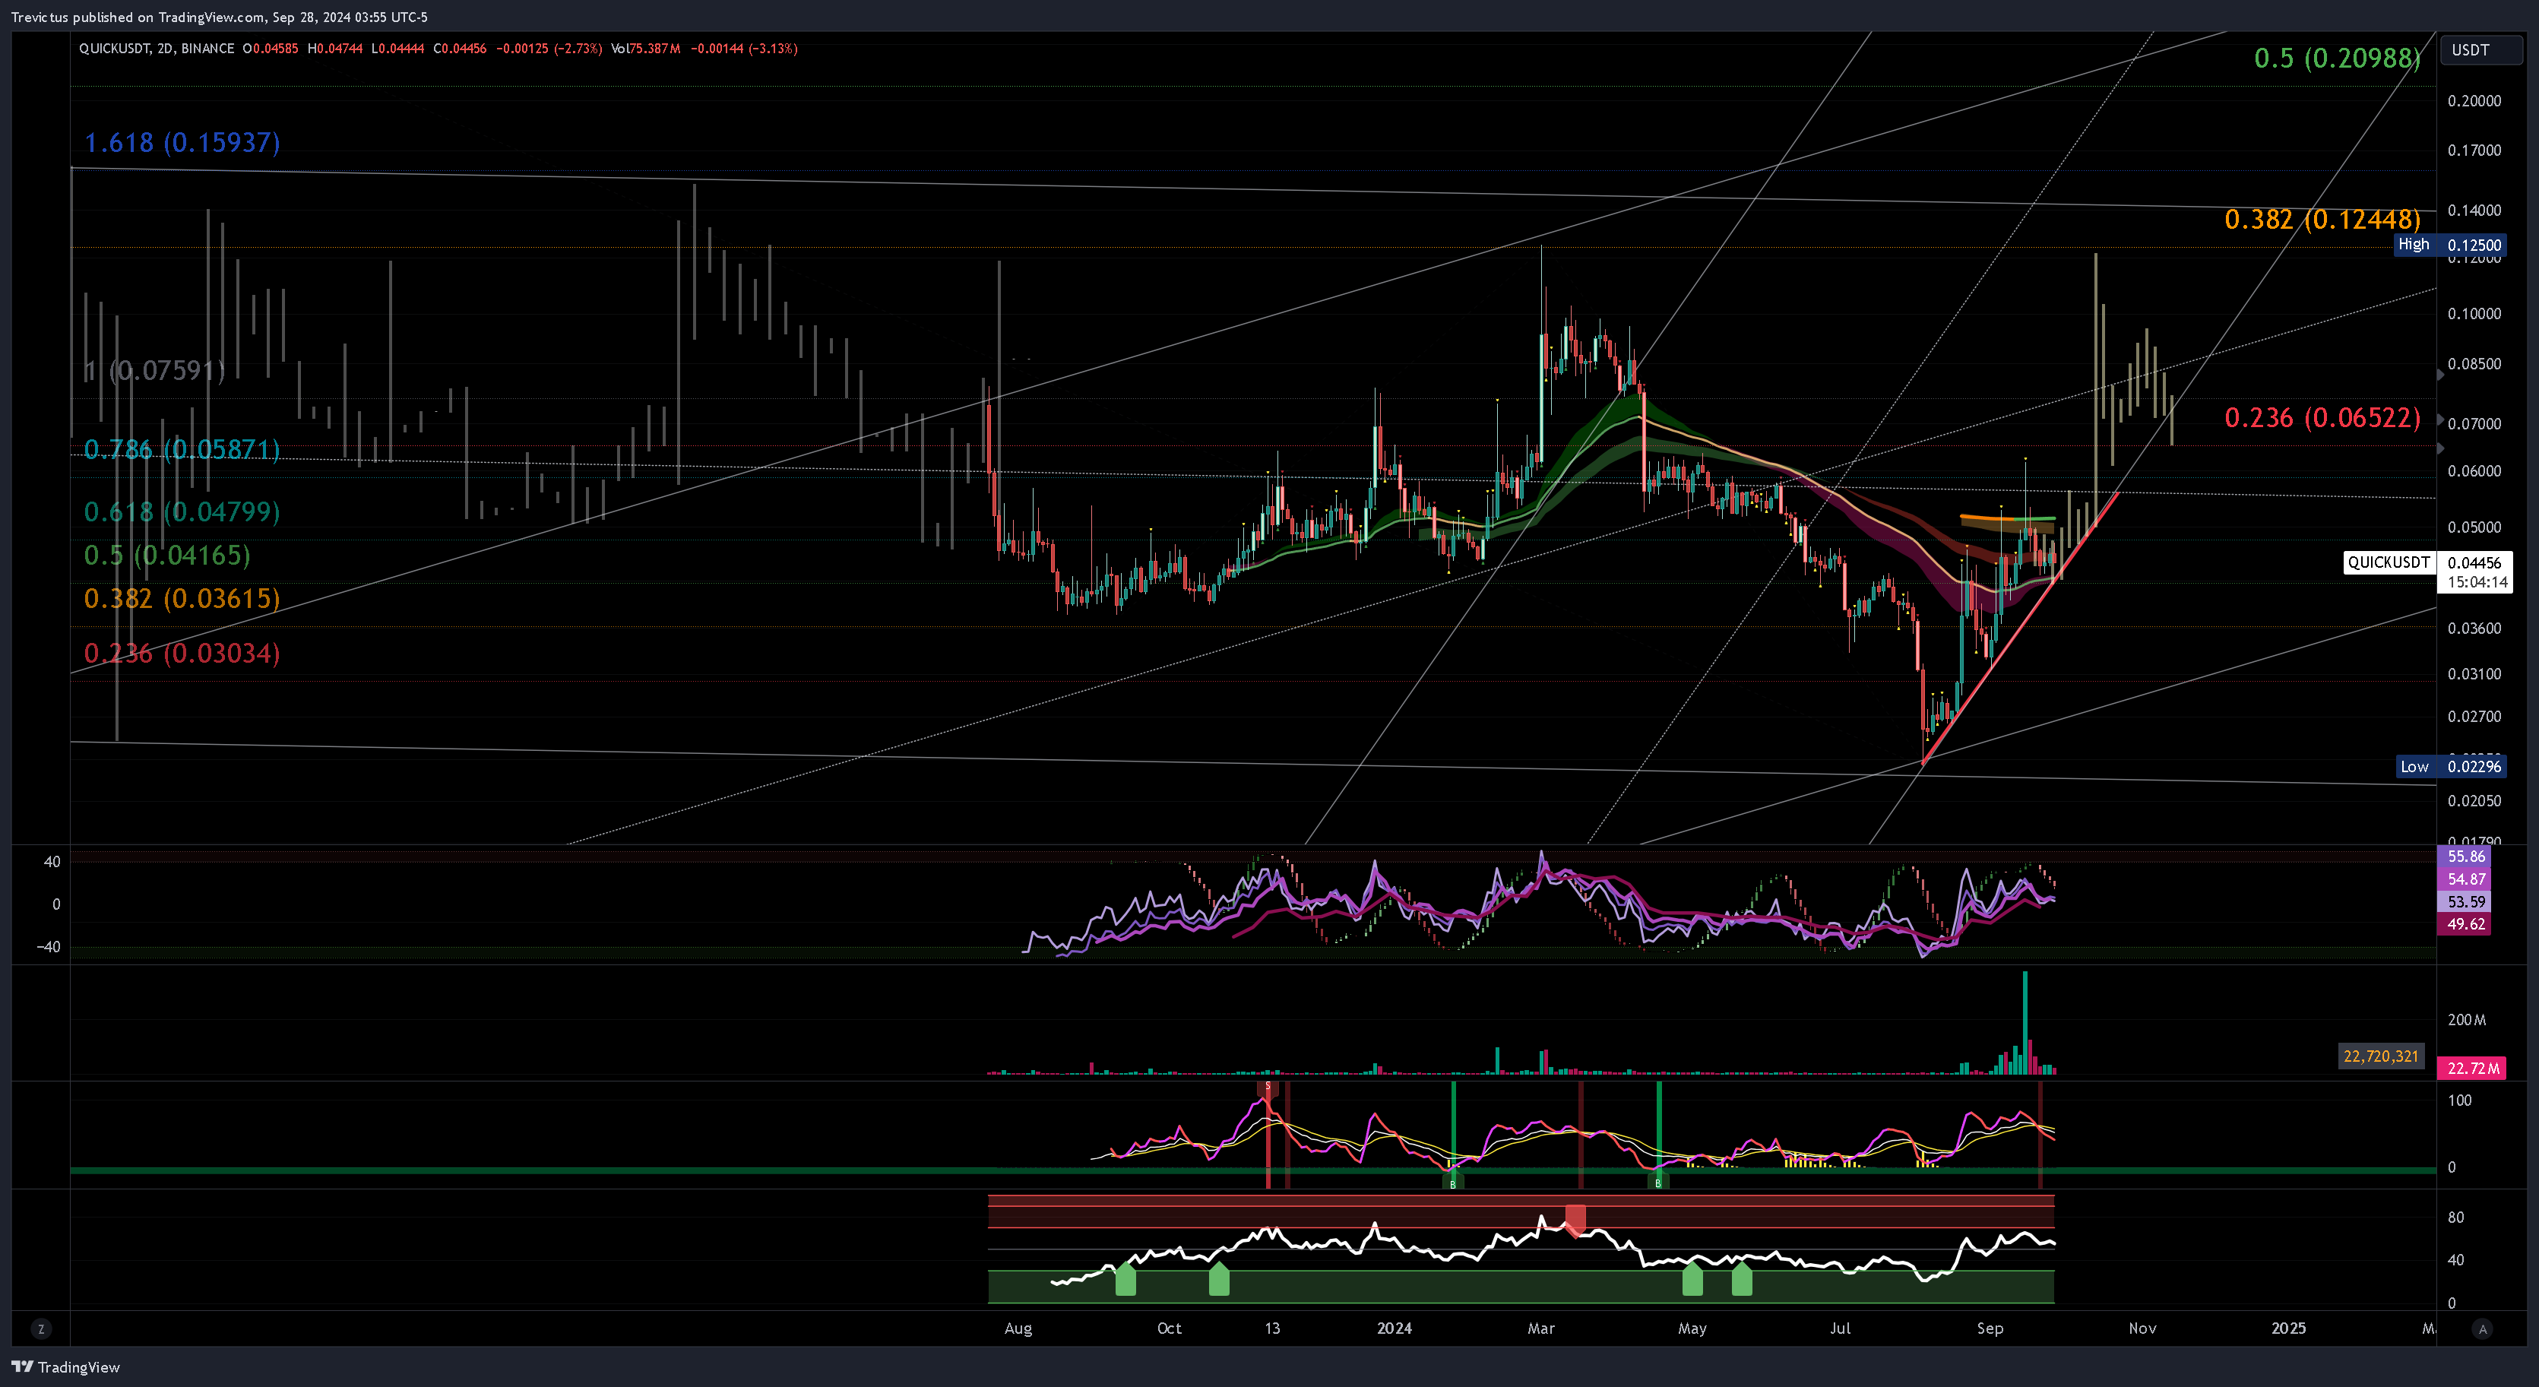Click the Mar label on the time axis
The image size is (2539, 1387).
click(x=1540, y=1328)
